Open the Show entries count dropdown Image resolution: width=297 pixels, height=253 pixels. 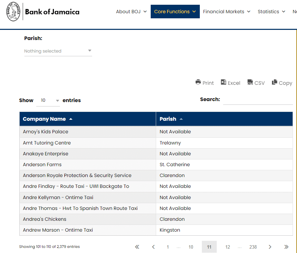pos(48,101)
